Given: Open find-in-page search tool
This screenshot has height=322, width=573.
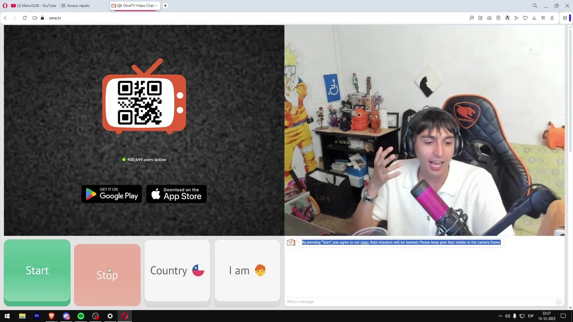Looking at the screenshot, I should pyautogui.click(x=471, y=18).
